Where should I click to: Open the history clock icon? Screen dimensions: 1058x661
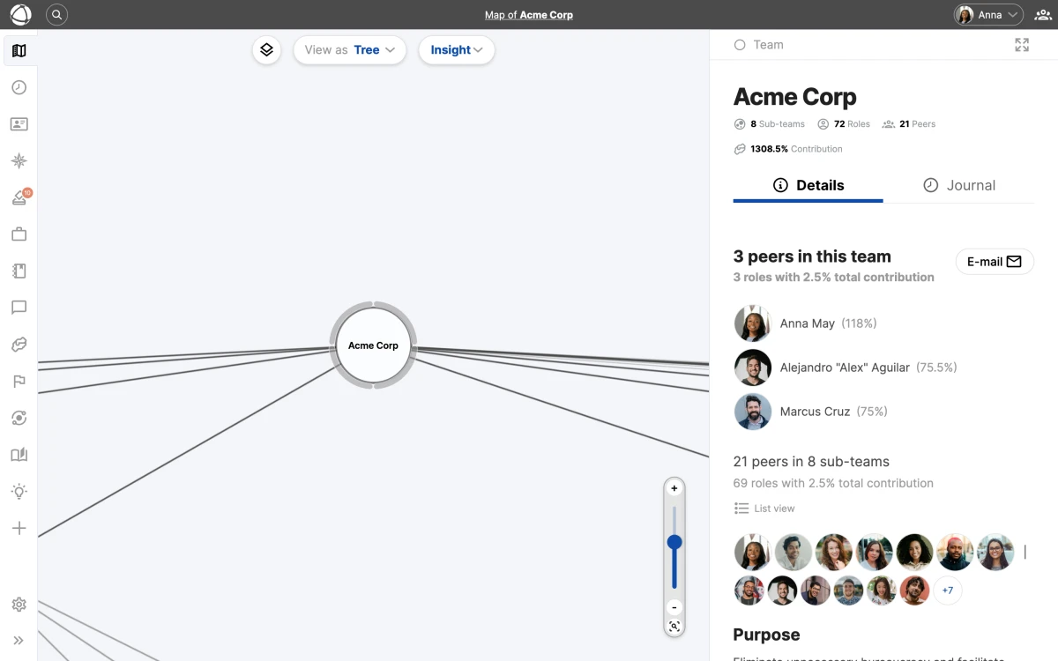(19, 87)
